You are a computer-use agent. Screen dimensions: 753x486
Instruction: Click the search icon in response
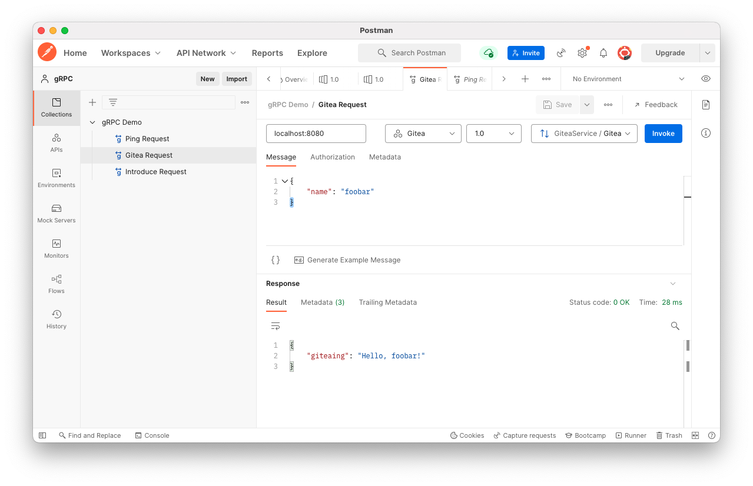(x=675, y=326)
